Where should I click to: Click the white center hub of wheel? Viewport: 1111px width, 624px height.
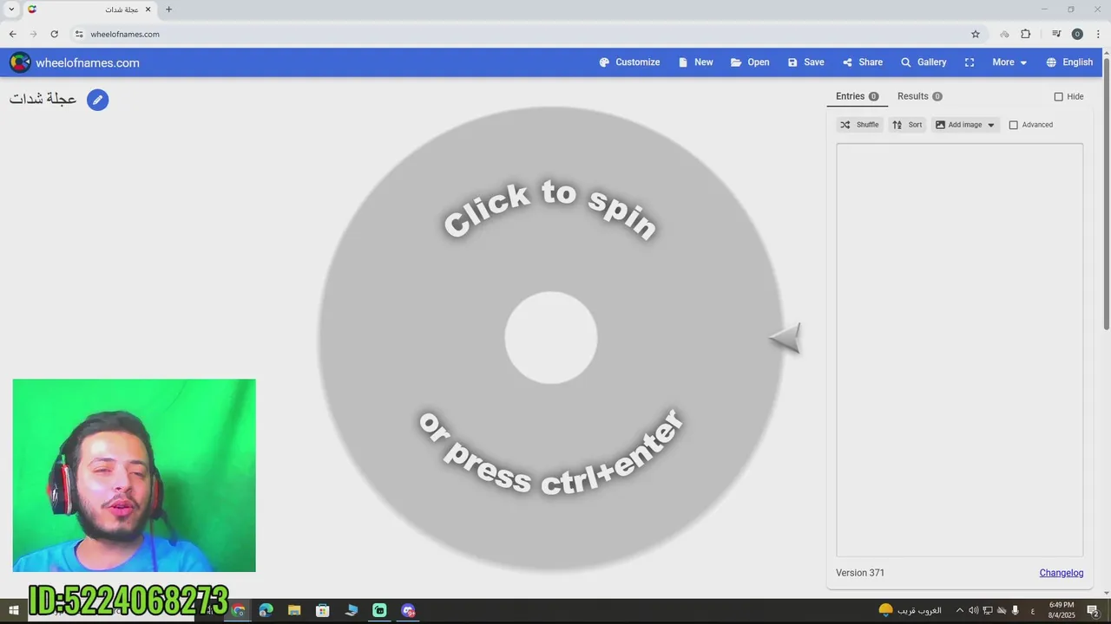[x=551, y=337]
